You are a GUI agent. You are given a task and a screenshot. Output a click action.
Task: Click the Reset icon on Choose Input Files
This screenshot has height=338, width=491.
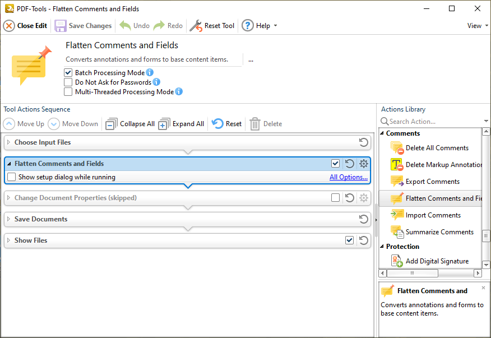pyautogui.click(x=363, y=142)
